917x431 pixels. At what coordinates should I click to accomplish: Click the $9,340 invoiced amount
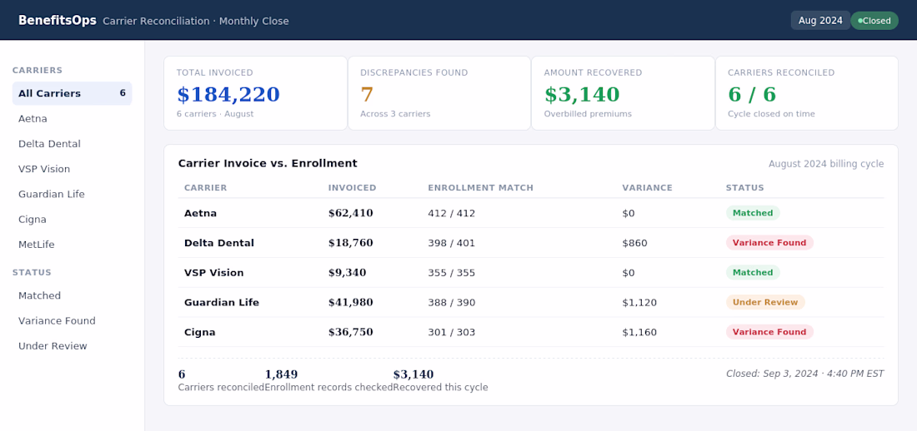[348, 273]
